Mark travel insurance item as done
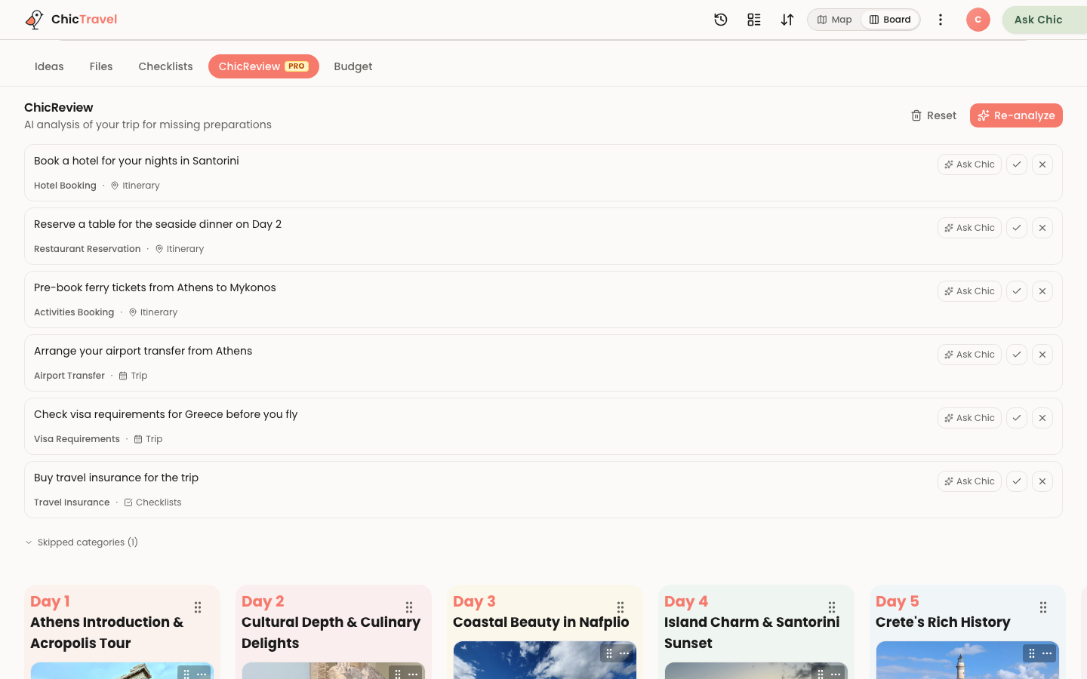Viewport: 1087px width, 679px height. tap(1017, 481)
